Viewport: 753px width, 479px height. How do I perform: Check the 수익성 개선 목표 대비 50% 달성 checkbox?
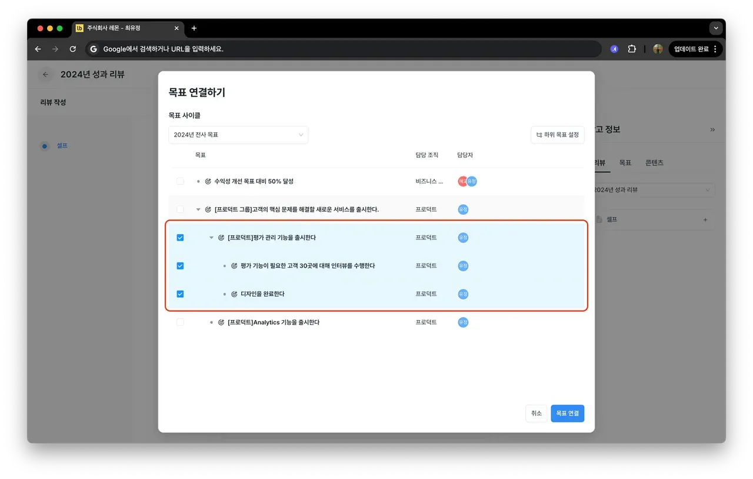[x=180, y=181]
